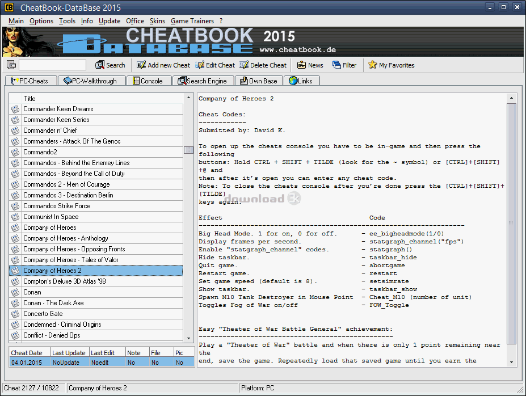This screenshot has height=396, width=526.
Task: Click the icon beside Communist In Space
Action: click(15, 217)
